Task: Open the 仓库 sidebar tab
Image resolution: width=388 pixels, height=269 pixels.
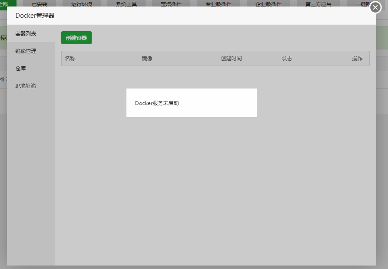Action: tap(31, 69)
